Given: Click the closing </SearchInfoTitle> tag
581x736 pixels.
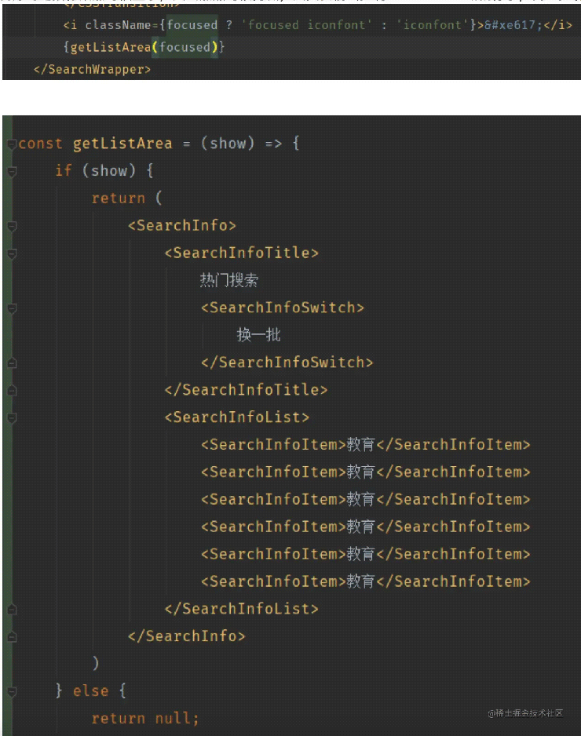Looking at the screenshot, I should (x=246, y=390).
